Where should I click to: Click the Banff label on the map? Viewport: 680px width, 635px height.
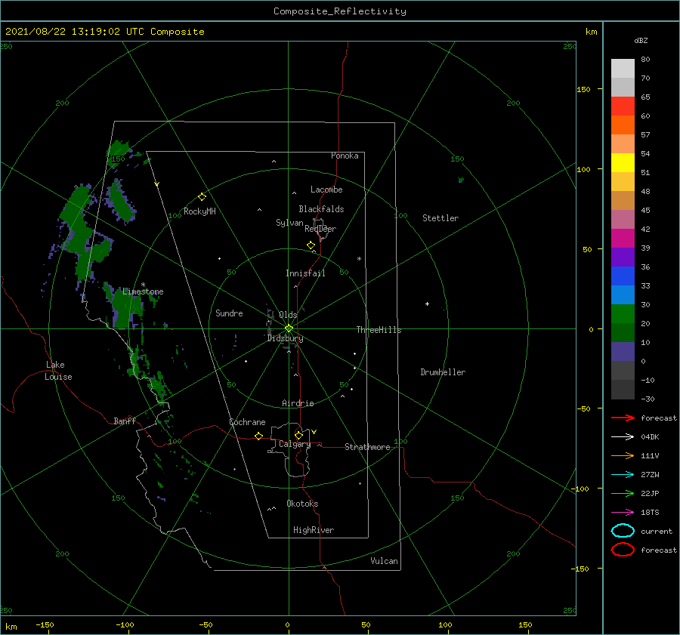coord(125,421)
